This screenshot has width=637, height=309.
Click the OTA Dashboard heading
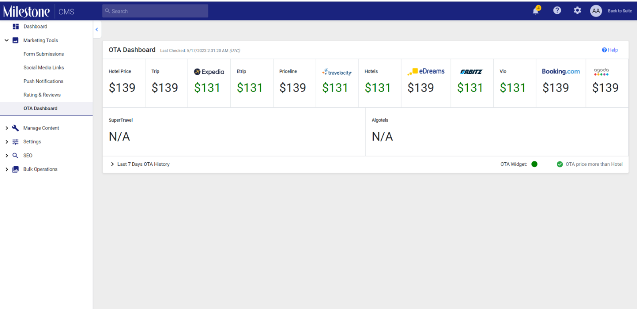tap(132, 50)
